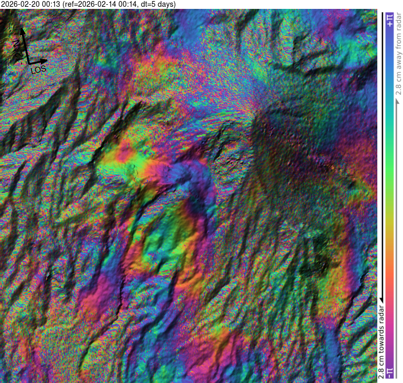Click the +π label on the colorbar

[x=388, y=20]
